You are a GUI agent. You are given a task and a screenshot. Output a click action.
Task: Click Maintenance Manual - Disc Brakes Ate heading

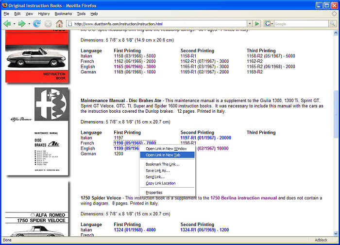pyautogui.click(x=121, y=101)
